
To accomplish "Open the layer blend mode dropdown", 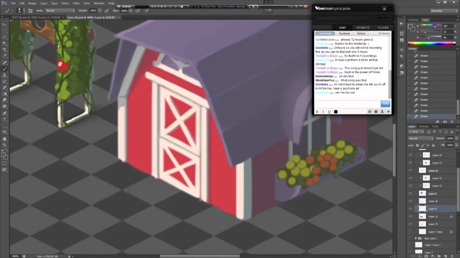I will 421,138.
